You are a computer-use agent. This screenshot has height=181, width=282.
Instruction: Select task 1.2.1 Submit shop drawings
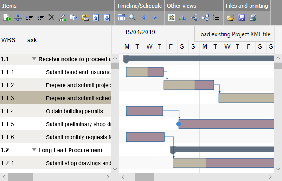click(x=56, y=163)
